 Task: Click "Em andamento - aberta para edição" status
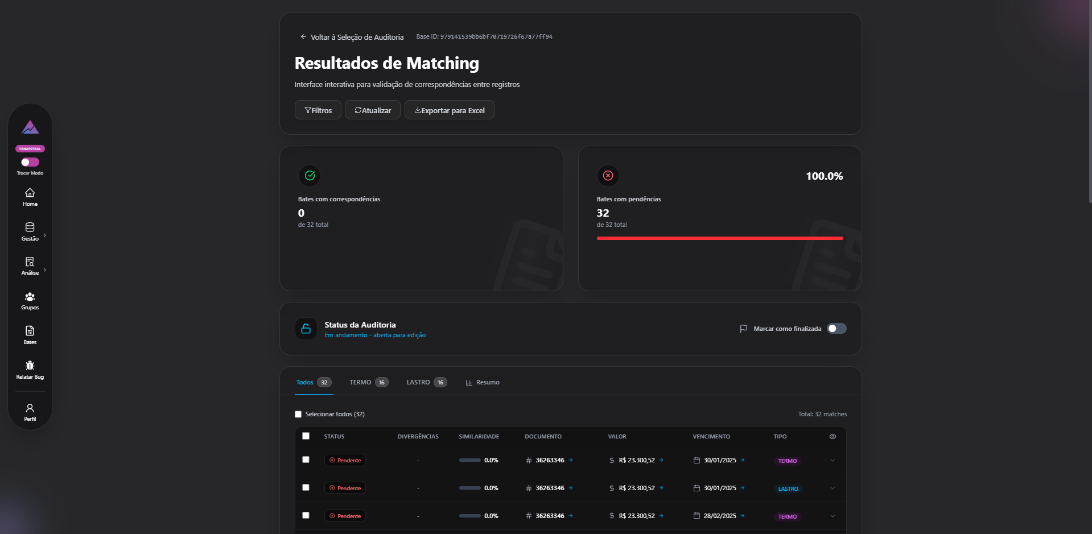tap(375, 336)
